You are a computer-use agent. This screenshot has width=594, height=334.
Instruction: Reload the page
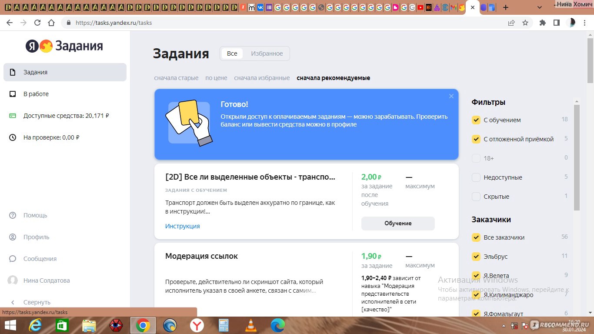37,23
